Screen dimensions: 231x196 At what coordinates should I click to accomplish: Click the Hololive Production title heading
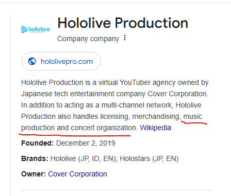(123, 23)
